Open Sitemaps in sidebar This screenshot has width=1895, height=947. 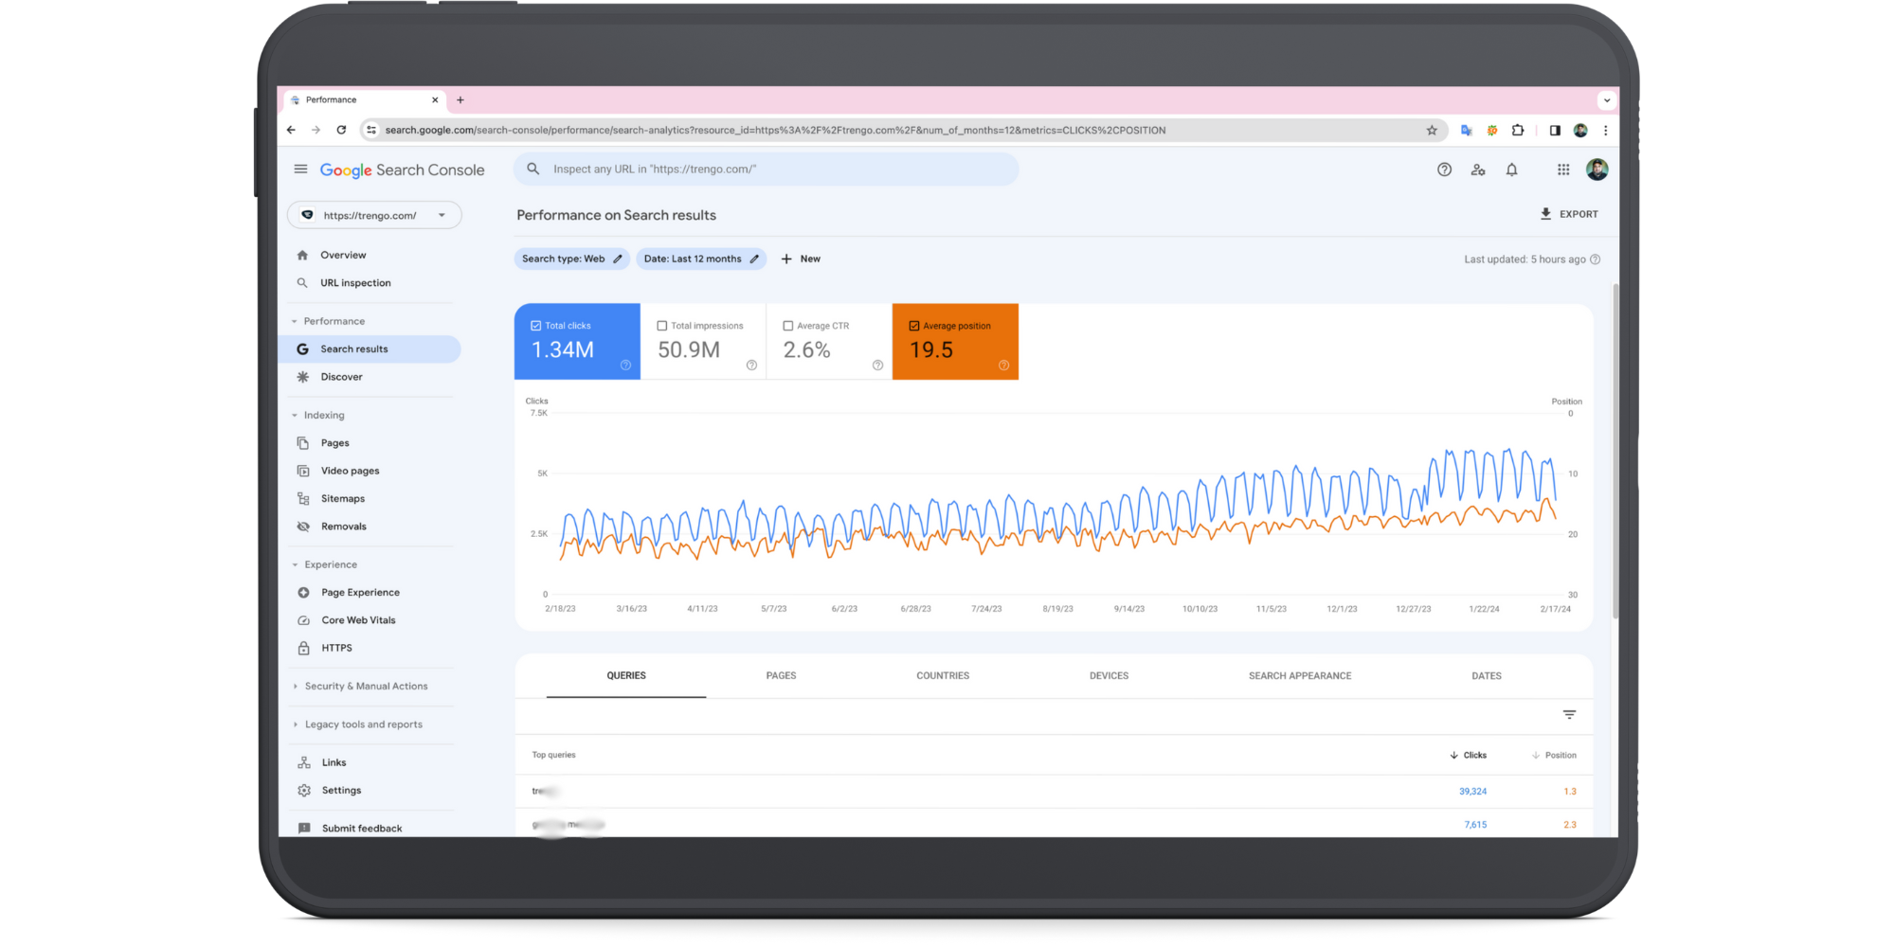coord(342,499)
